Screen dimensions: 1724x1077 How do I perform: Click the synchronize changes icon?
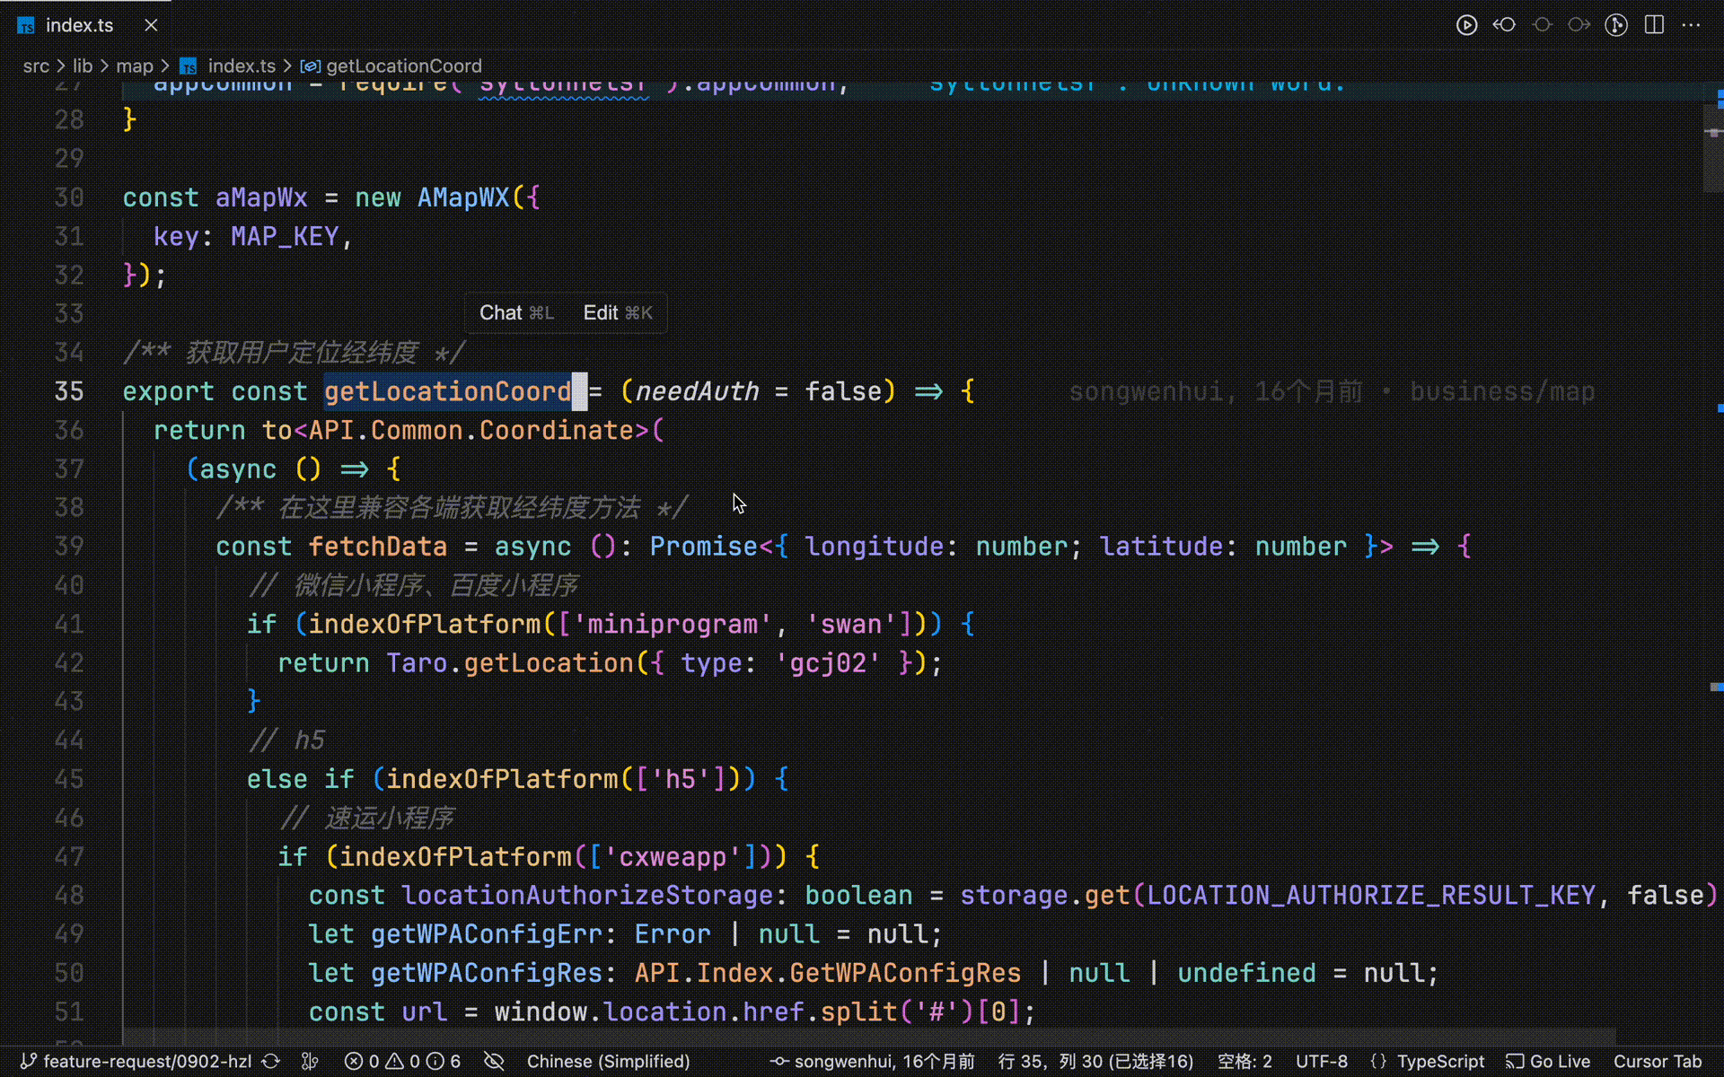(x=271, y=1062)
